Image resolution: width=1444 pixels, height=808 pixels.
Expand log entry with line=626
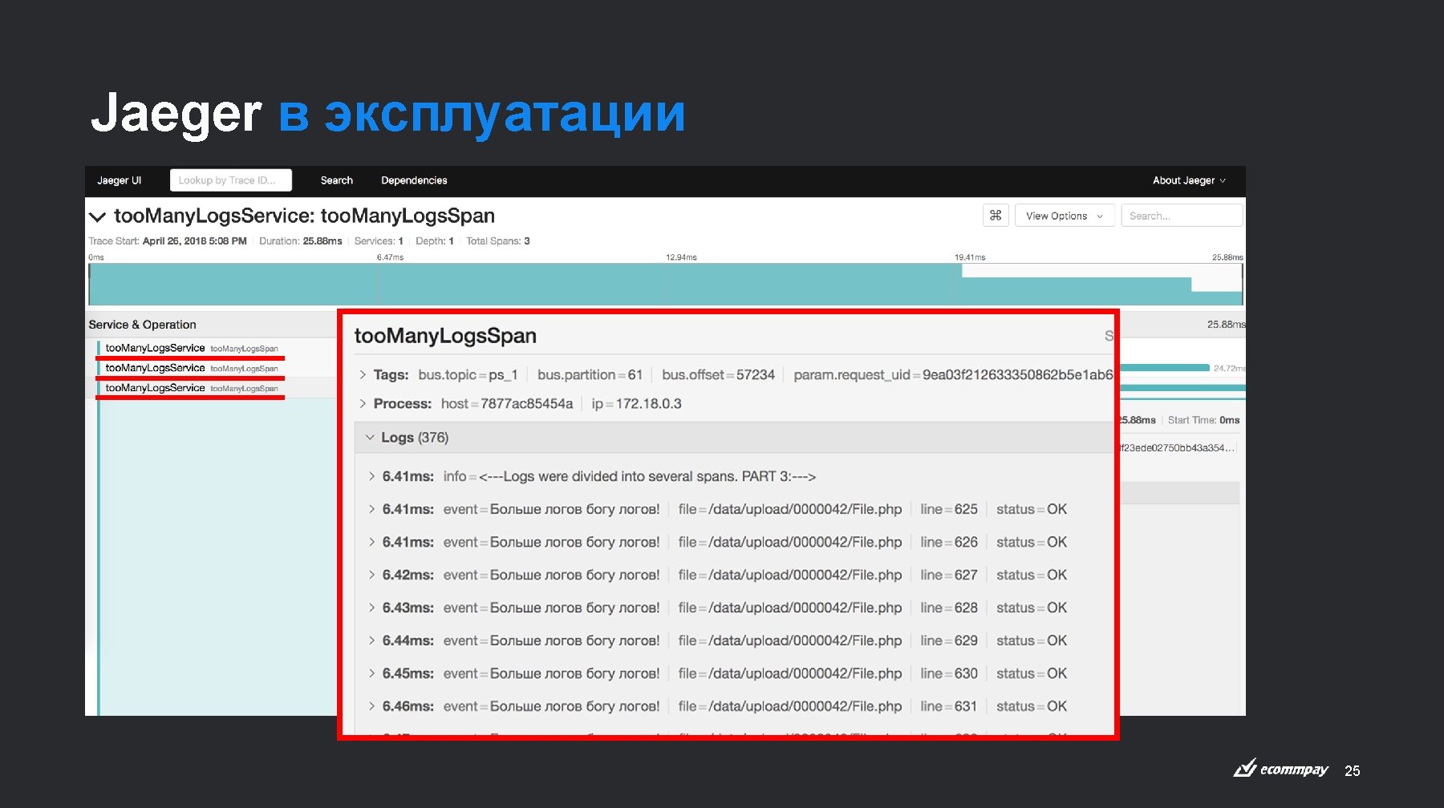click(371, 542)
